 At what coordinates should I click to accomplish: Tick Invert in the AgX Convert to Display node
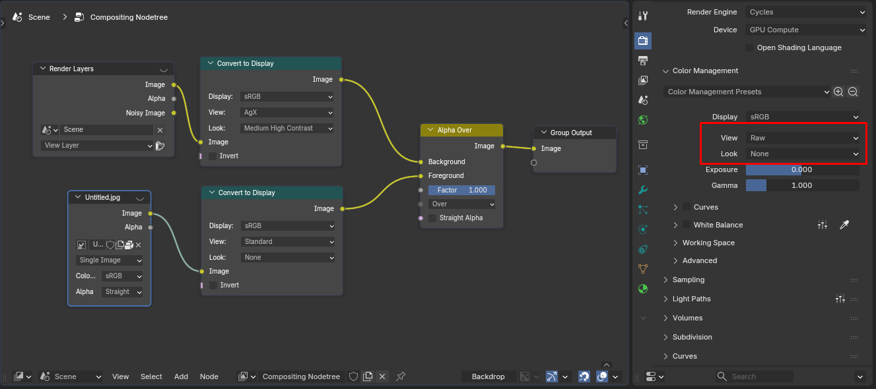[213, 156]
